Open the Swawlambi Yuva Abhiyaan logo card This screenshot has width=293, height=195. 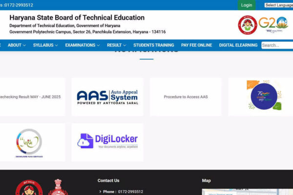tap(32, 142)
